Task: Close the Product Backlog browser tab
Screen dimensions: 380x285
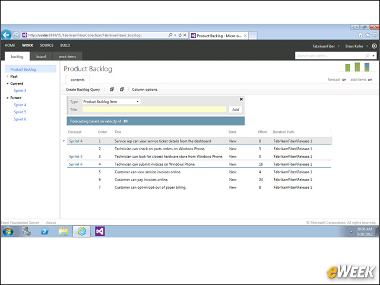Action: tap(245, 36)
